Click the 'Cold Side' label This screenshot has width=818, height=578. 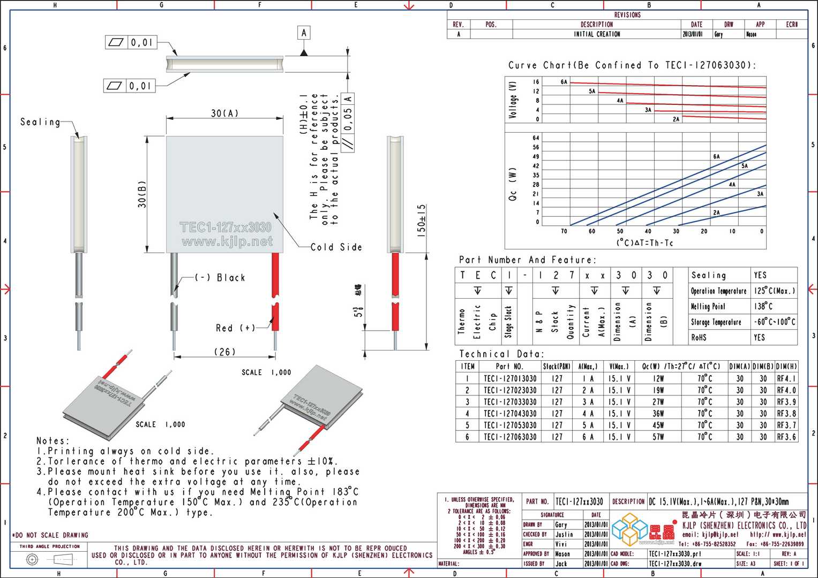[336, 247]
